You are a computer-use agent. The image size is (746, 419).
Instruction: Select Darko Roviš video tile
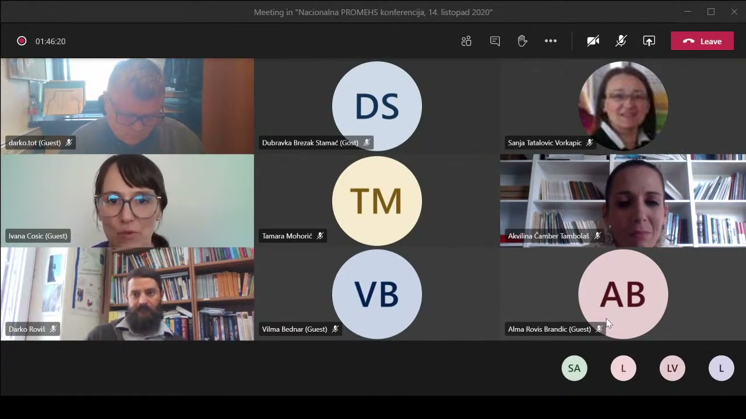(x=127, y=294)
